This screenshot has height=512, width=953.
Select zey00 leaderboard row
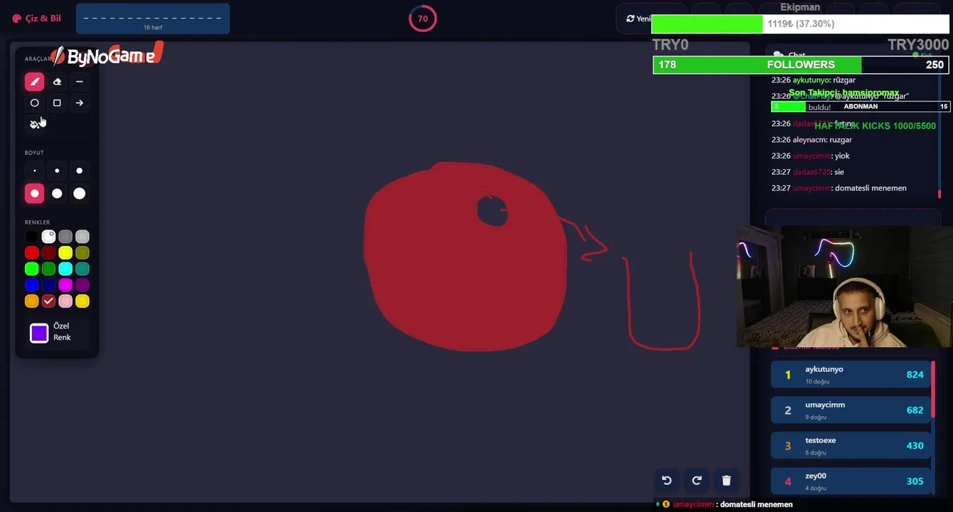(x=851, y=481)
